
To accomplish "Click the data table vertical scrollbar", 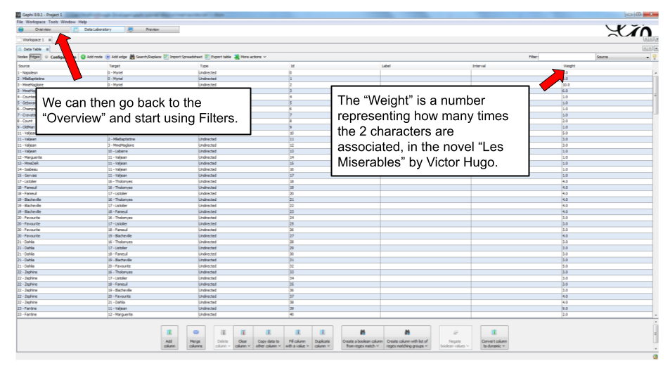I will (656, 94).
